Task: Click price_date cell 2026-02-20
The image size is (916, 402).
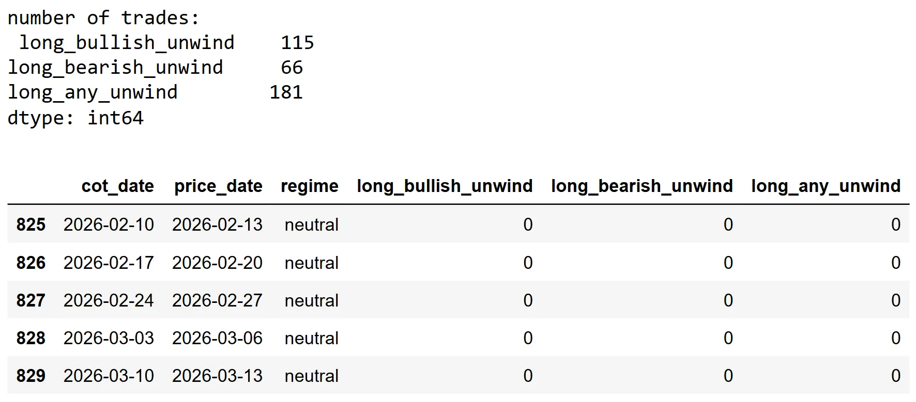Action: click(x=217, y=263)
